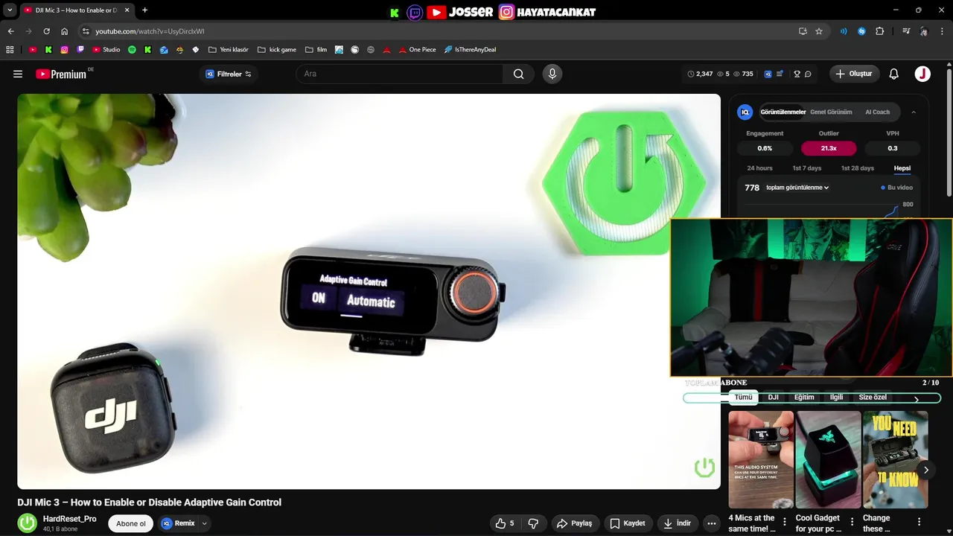Click the Oluştur create button
Image resolution: width=953 pixels, height=536 pixels.
[855, 74]
